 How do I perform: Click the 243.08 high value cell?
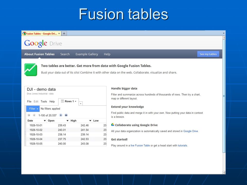point(85,144)
